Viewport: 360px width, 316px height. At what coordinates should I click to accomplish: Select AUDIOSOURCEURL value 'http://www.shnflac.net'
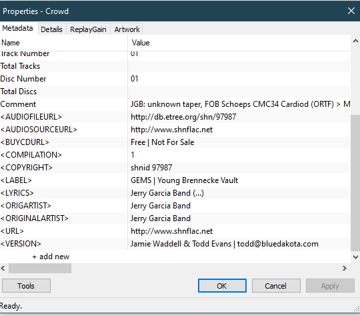[x=171, y=130]
